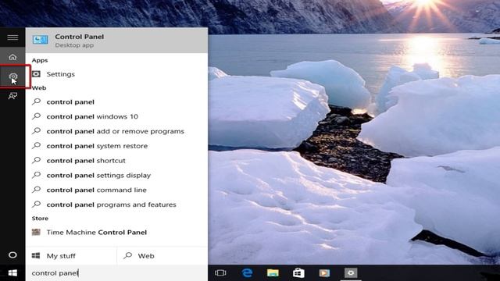
Task: Open the Feedback icon in sidebar
Action: [x=12, y=95]
